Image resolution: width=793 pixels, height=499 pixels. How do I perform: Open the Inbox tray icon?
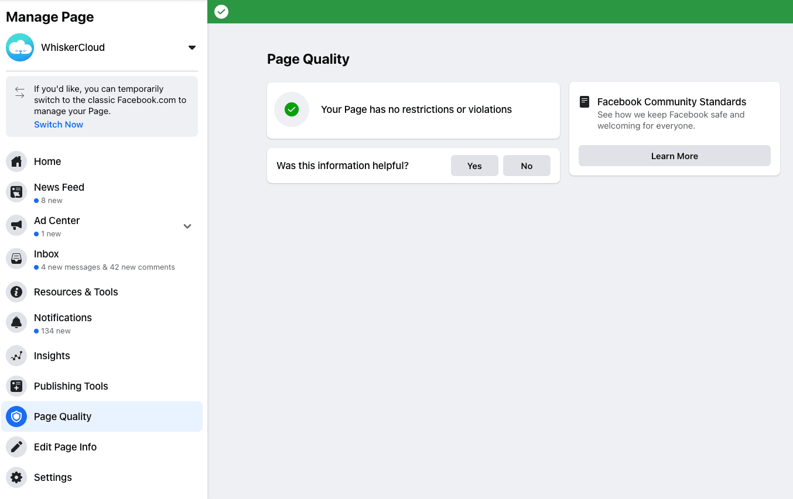16,259
